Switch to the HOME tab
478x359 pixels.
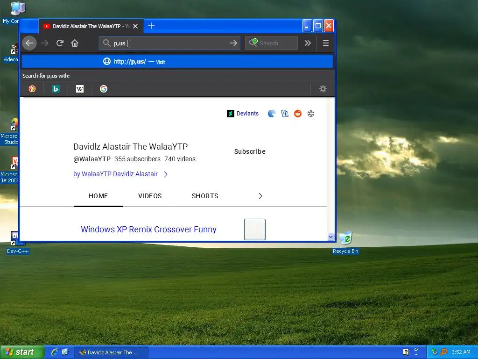coord(98,196)
